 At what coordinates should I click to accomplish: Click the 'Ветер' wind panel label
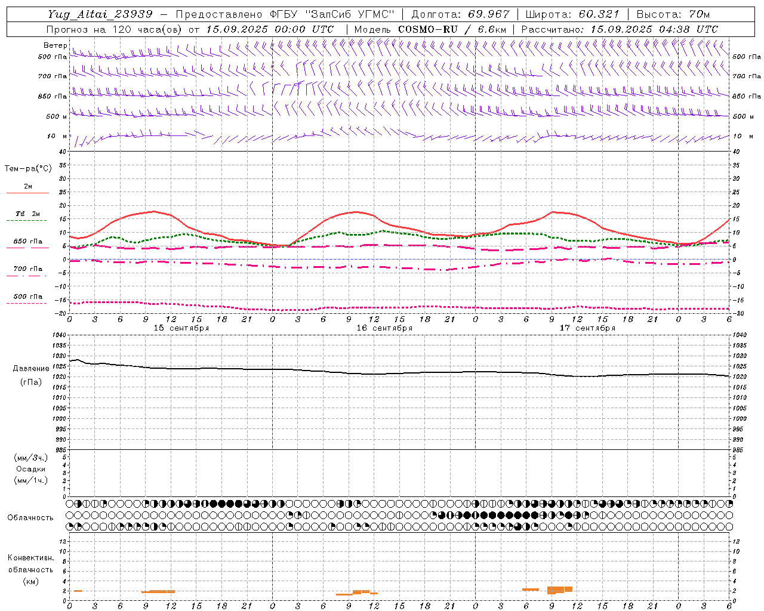(55, 45)
